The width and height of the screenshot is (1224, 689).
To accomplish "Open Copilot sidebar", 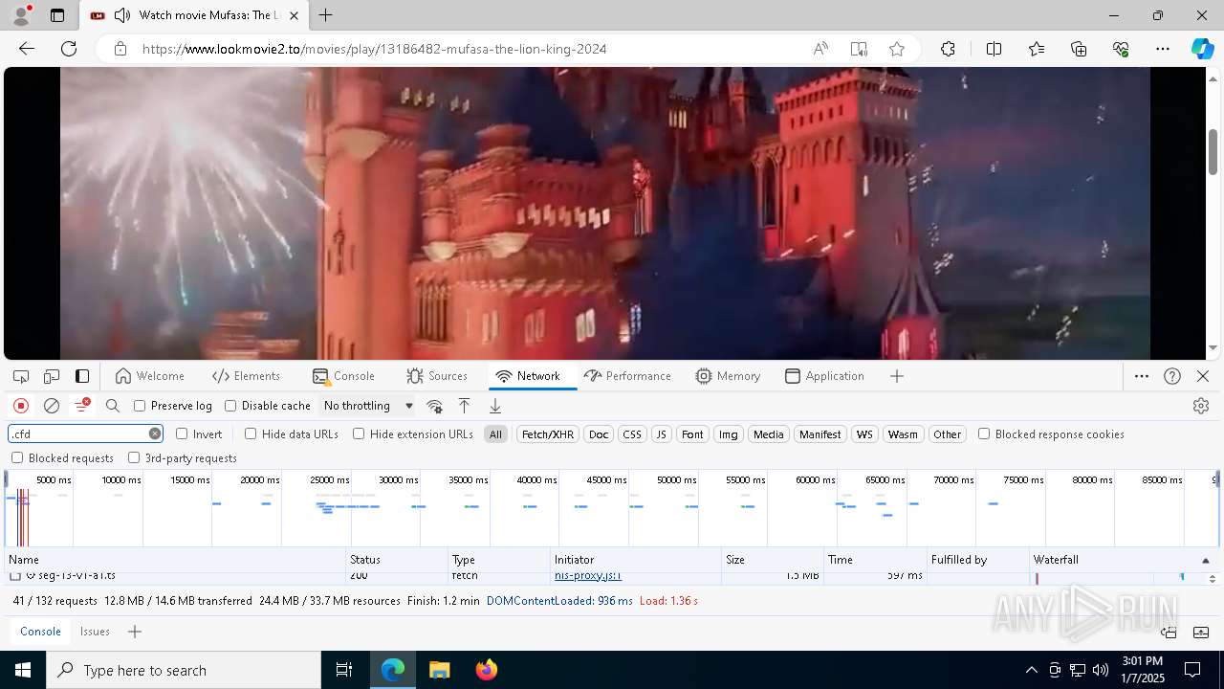I will point(1202,49).
